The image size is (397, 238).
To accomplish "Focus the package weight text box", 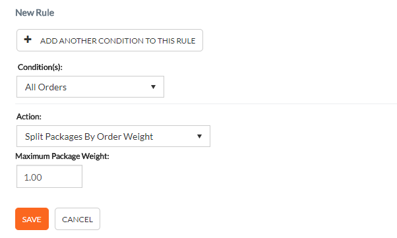I will tap(49, 177).
